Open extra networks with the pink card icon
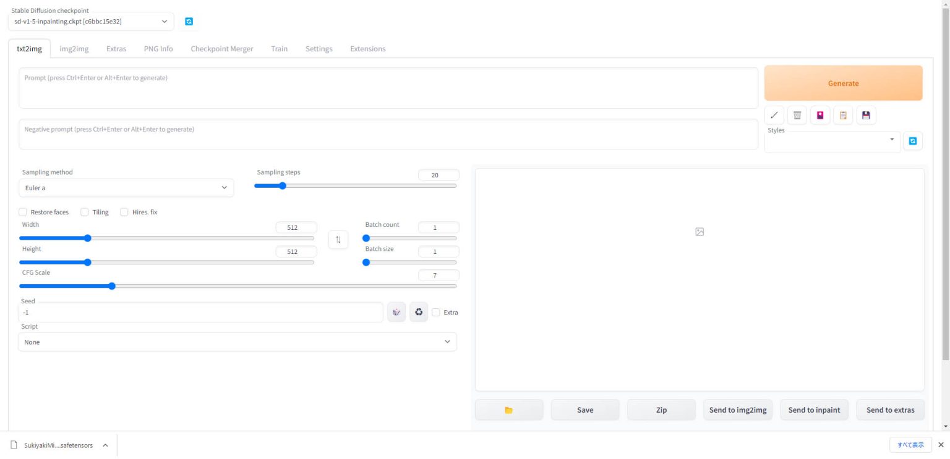 (819, 115)
